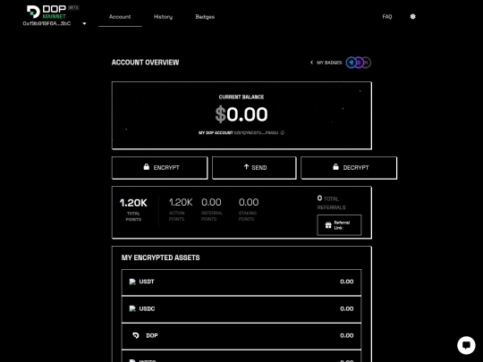Click the 0.00 Referral Points value
The width and height of the screenshot is (483, 362).
pyautogui.click(x=211, y=202)
